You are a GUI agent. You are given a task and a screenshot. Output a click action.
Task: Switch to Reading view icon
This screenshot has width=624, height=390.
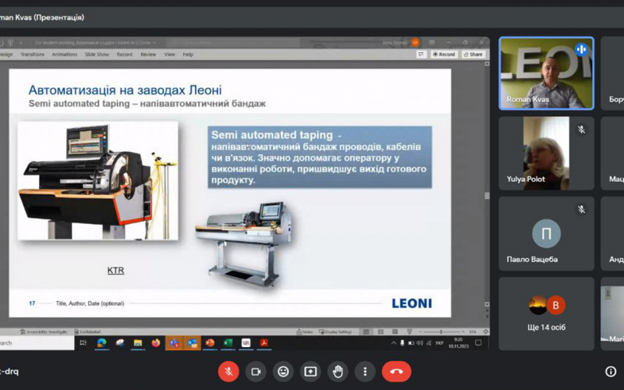(395, 331)
